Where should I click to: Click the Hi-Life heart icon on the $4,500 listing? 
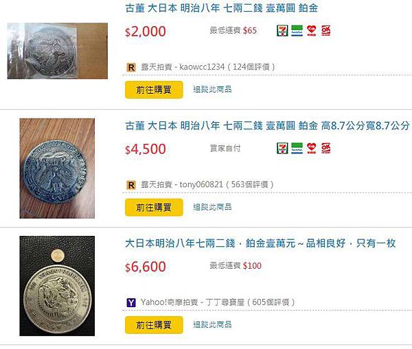(x=312, y=148)
